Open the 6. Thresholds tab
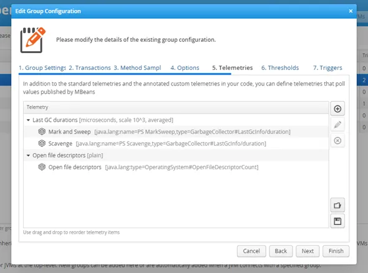 pos(280,67)
